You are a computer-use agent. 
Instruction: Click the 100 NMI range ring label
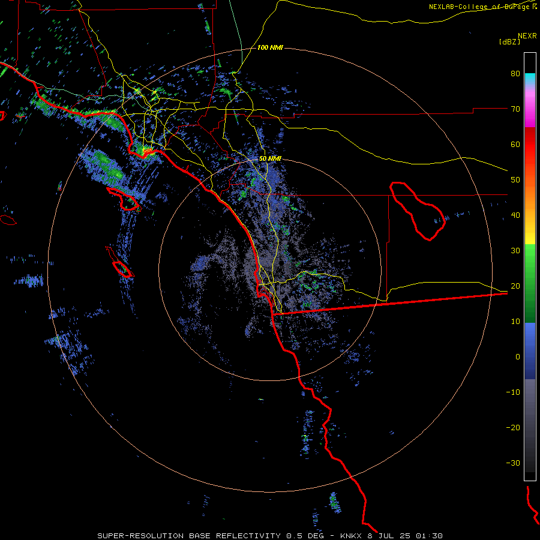(270, 47)
